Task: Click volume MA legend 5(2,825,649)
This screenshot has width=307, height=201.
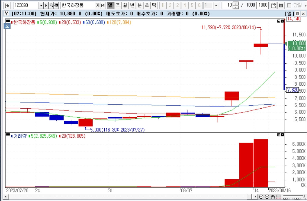Action: point(44,136)
